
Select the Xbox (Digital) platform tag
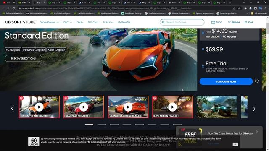56,50
